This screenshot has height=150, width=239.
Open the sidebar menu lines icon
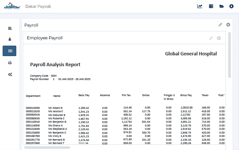click(10, 28)
